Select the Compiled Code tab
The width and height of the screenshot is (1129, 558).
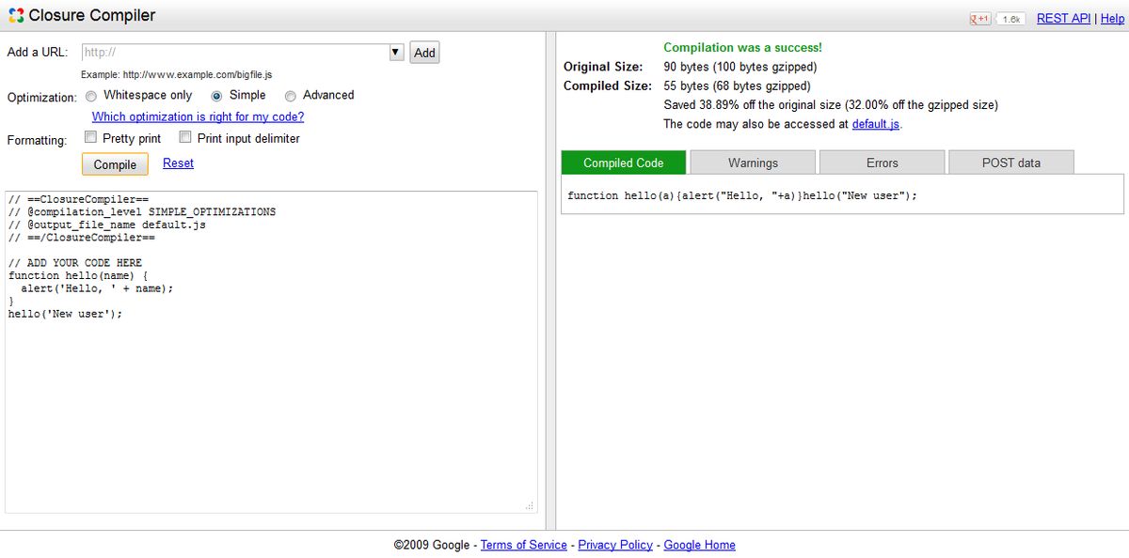623,162
